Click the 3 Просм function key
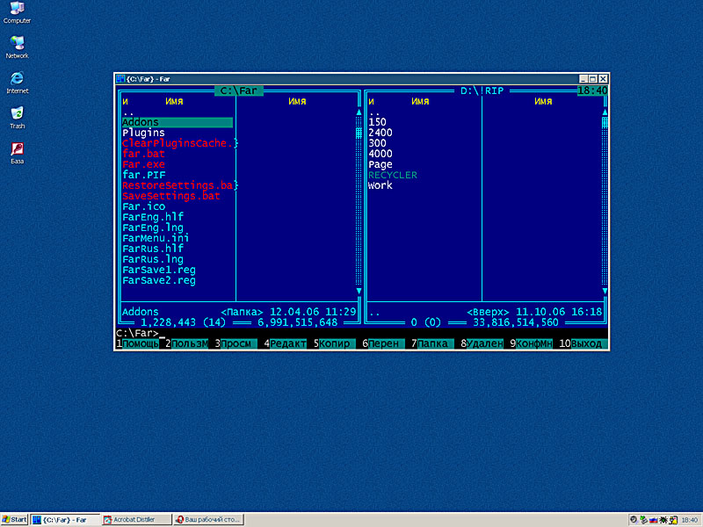Screen dimensions: 703x527 (x=236, y=343)
